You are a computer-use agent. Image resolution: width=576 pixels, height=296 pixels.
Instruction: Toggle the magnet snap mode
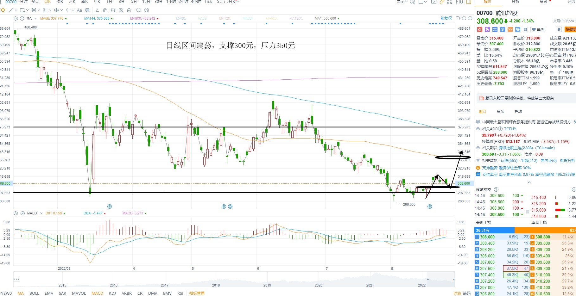105,10
